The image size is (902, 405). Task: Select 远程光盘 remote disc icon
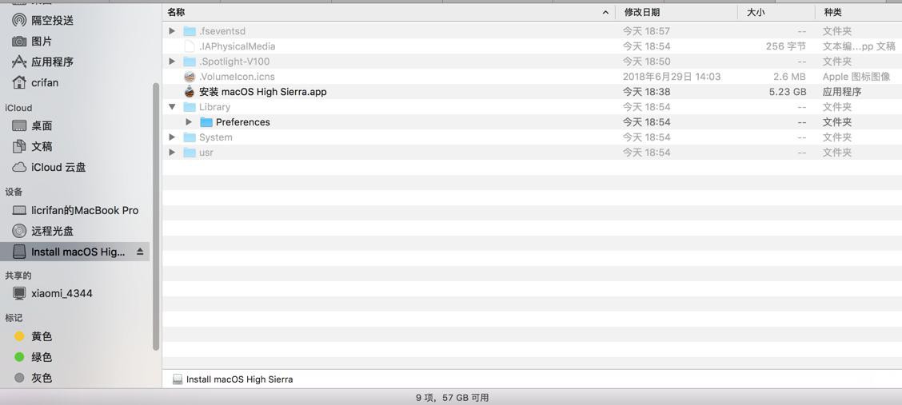pos(19,231)
